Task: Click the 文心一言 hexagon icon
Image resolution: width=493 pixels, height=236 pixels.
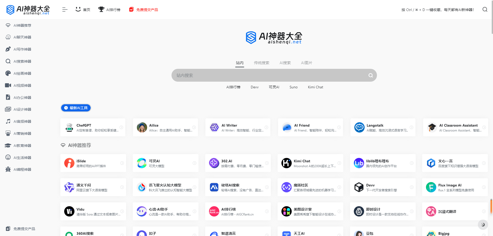Action: coord(431,163)
